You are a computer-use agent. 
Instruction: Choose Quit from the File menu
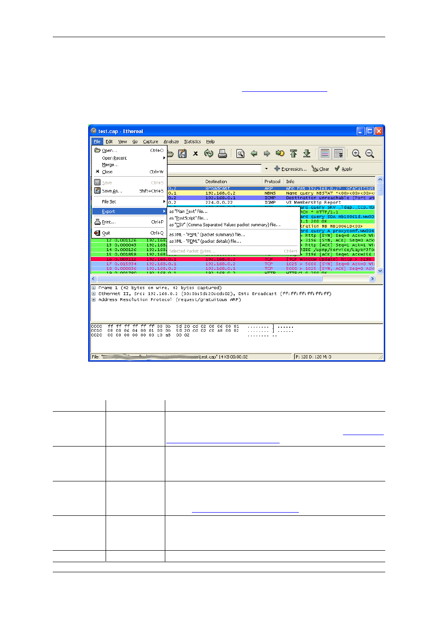[129, 233]
